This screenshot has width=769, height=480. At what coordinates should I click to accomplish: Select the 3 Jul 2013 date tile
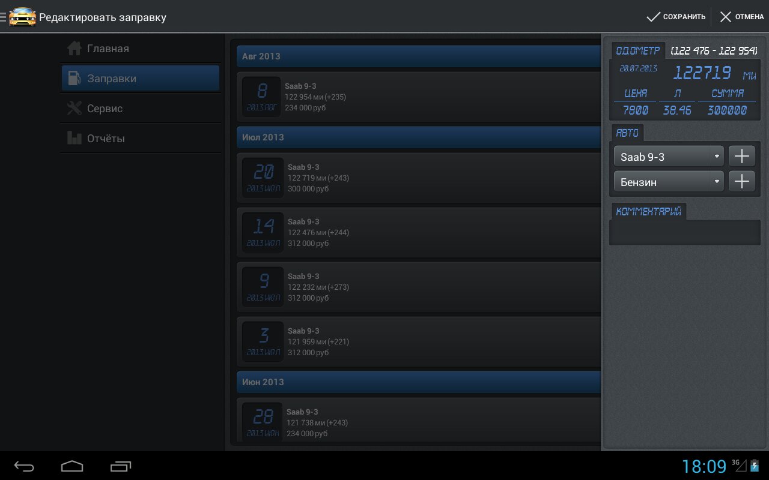pos(263,341)
